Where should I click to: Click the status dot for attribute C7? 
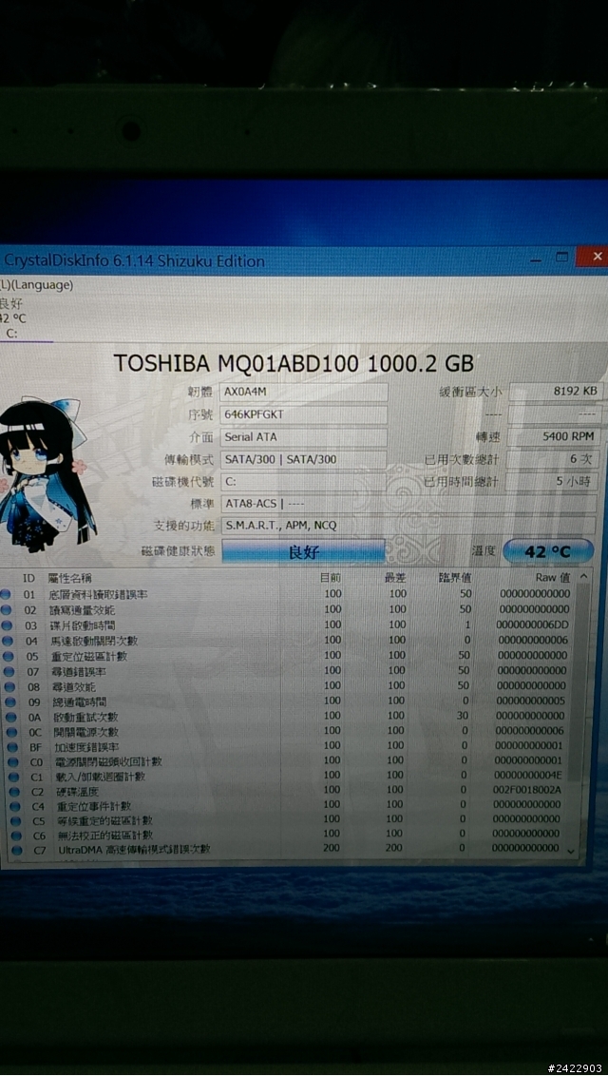click(x=15, y=850)
